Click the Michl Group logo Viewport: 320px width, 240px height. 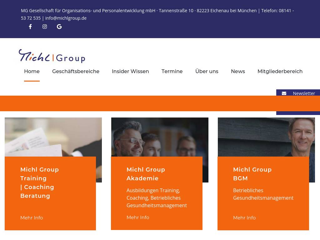(52, 56)
